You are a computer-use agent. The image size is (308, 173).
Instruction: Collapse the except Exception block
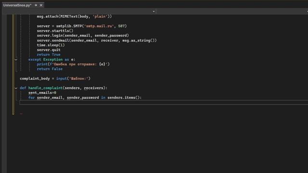pyautogui.click(x=16, y=60)
